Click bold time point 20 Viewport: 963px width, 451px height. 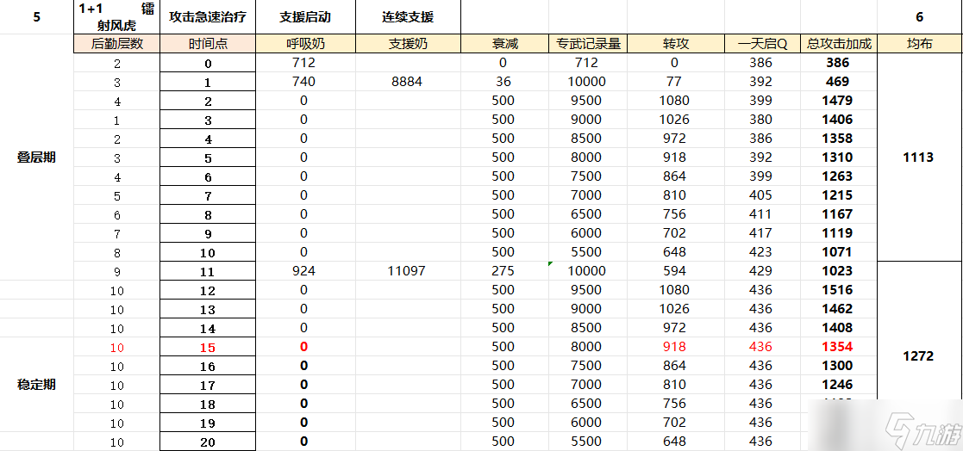[208, 442]
